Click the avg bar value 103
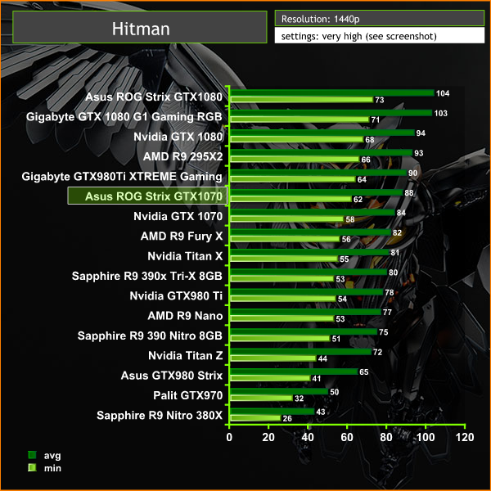491x491 pixels. pyautogui.click(x=440, y=114)
